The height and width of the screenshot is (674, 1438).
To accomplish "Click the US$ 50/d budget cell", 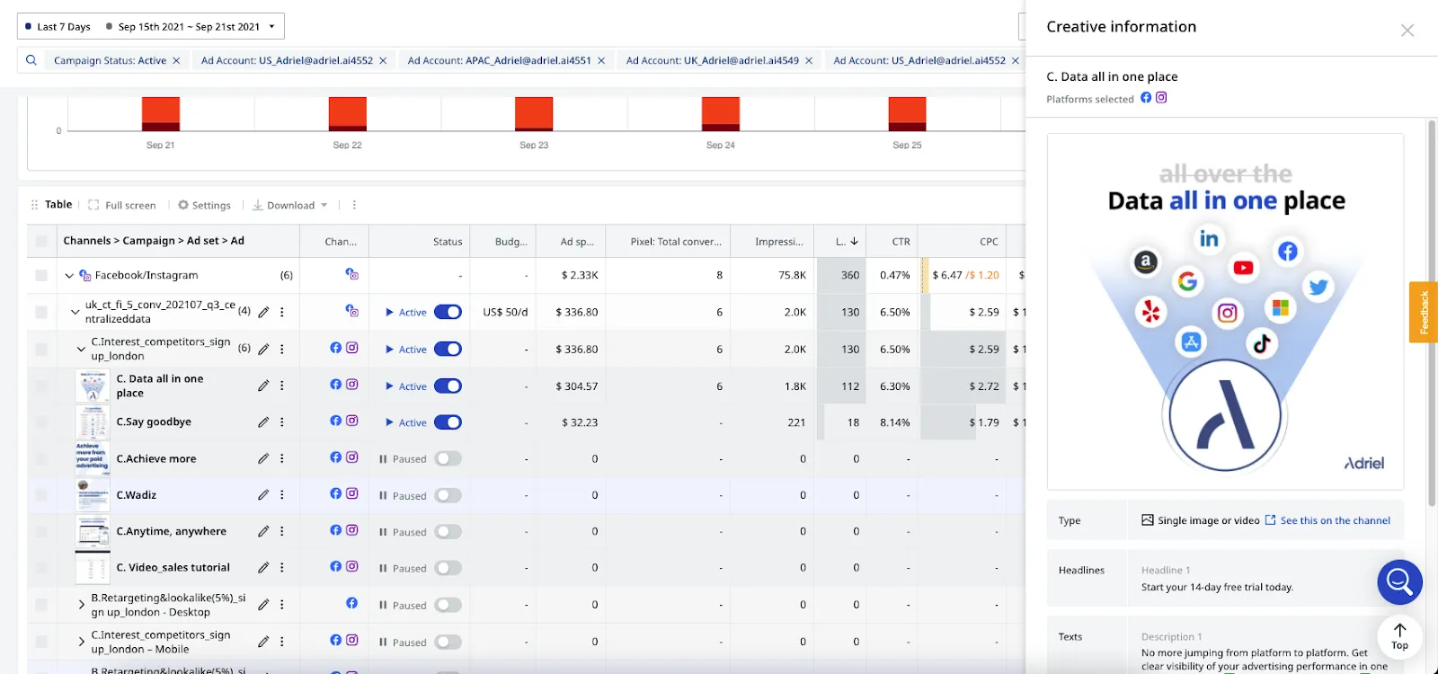I will tap(505, 312).
